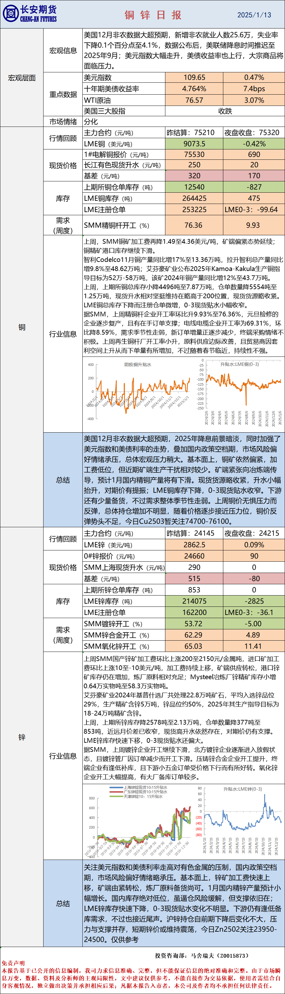Select the LME锌库存 value 214075
285x994 pixels.
(194, 601)
